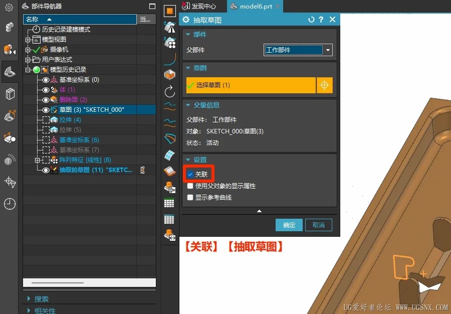The width and height of the screenshot is (451, 314).
Task: Select 草图 (3) "SKETCH_000" tree item
Action: tap(92, 110)
